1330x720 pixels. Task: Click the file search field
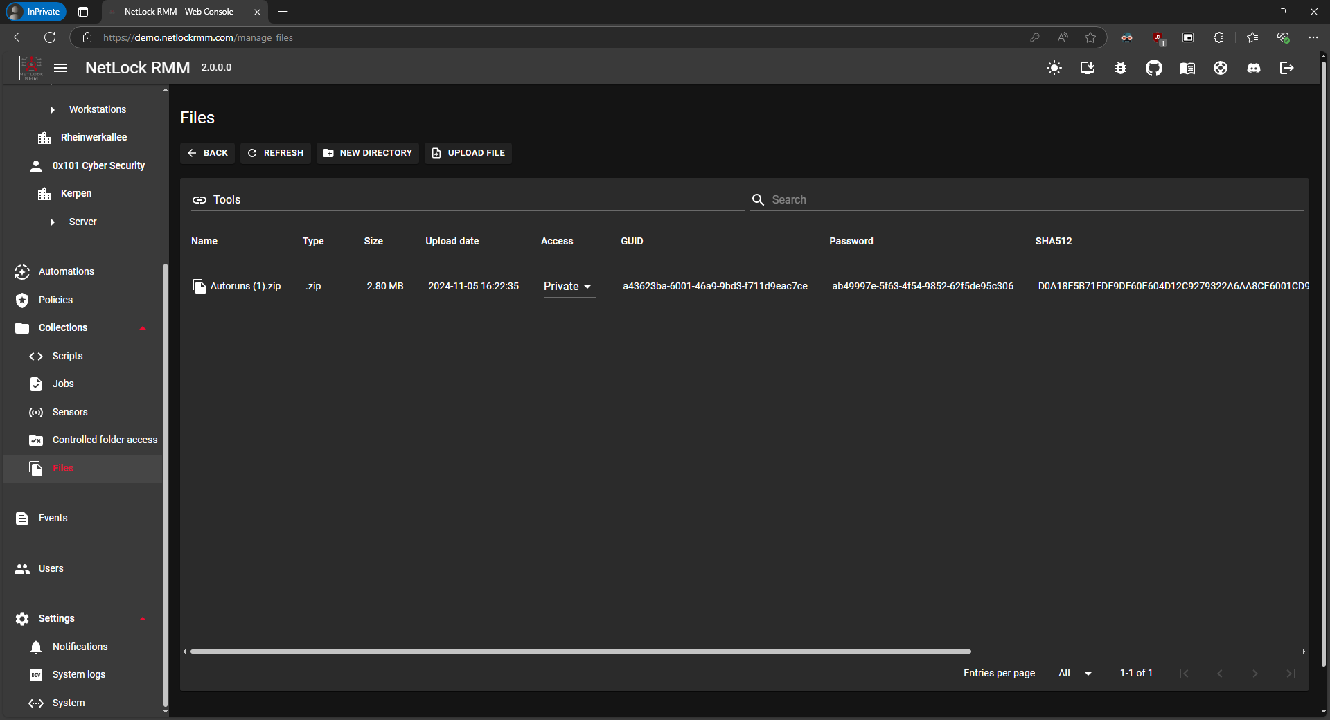(x=901, y=199)
